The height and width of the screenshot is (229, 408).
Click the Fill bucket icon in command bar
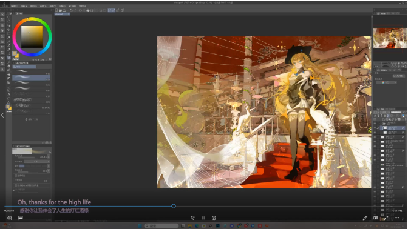coord(88,10)
